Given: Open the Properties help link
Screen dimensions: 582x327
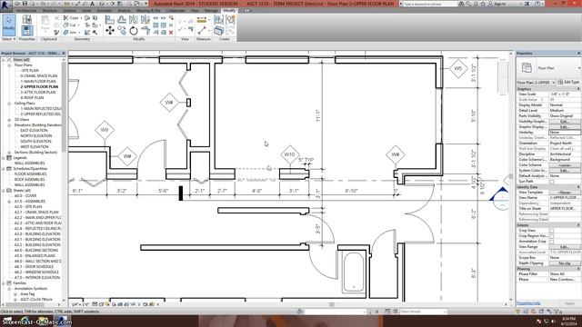Looking at the screenshot, I should pyautogui.click(x=528, y=303).
